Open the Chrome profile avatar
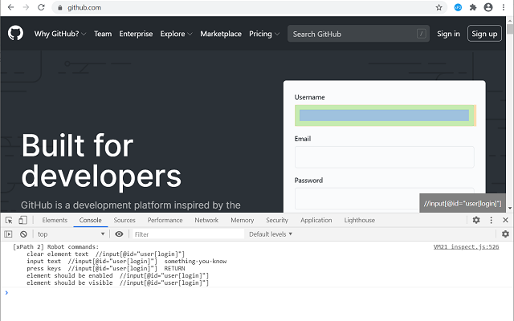514x321 pixels. click(x=488, y=7)
